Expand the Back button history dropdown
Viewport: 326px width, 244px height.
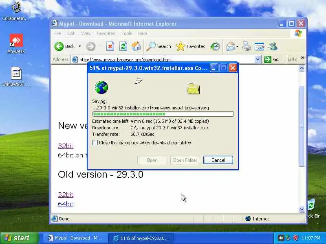79,46
